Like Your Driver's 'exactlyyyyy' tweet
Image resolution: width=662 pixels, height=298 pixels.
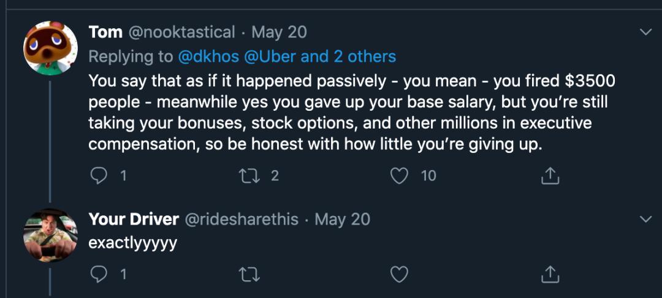[400, 275]
